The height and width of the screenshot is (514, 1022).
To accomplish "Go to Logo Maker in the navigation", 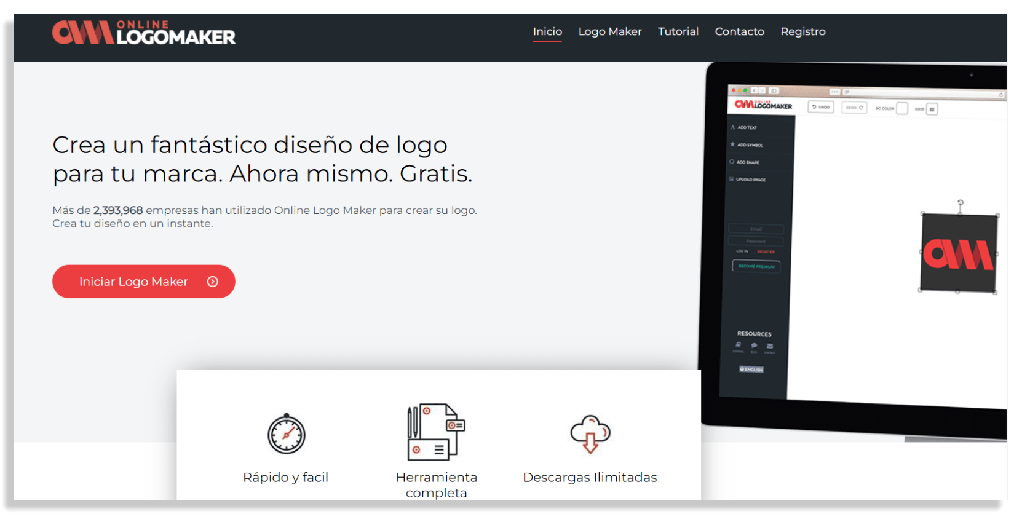I will [610, 31].
